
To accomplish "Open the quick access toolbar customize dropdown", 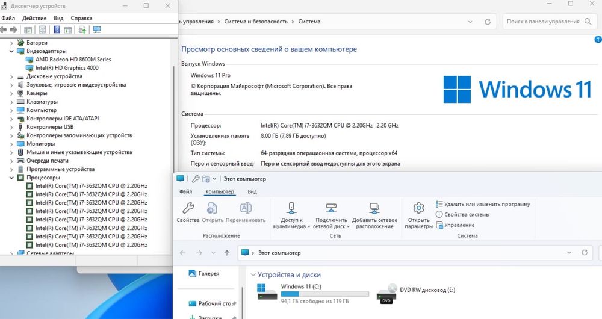I will point(215,179).
